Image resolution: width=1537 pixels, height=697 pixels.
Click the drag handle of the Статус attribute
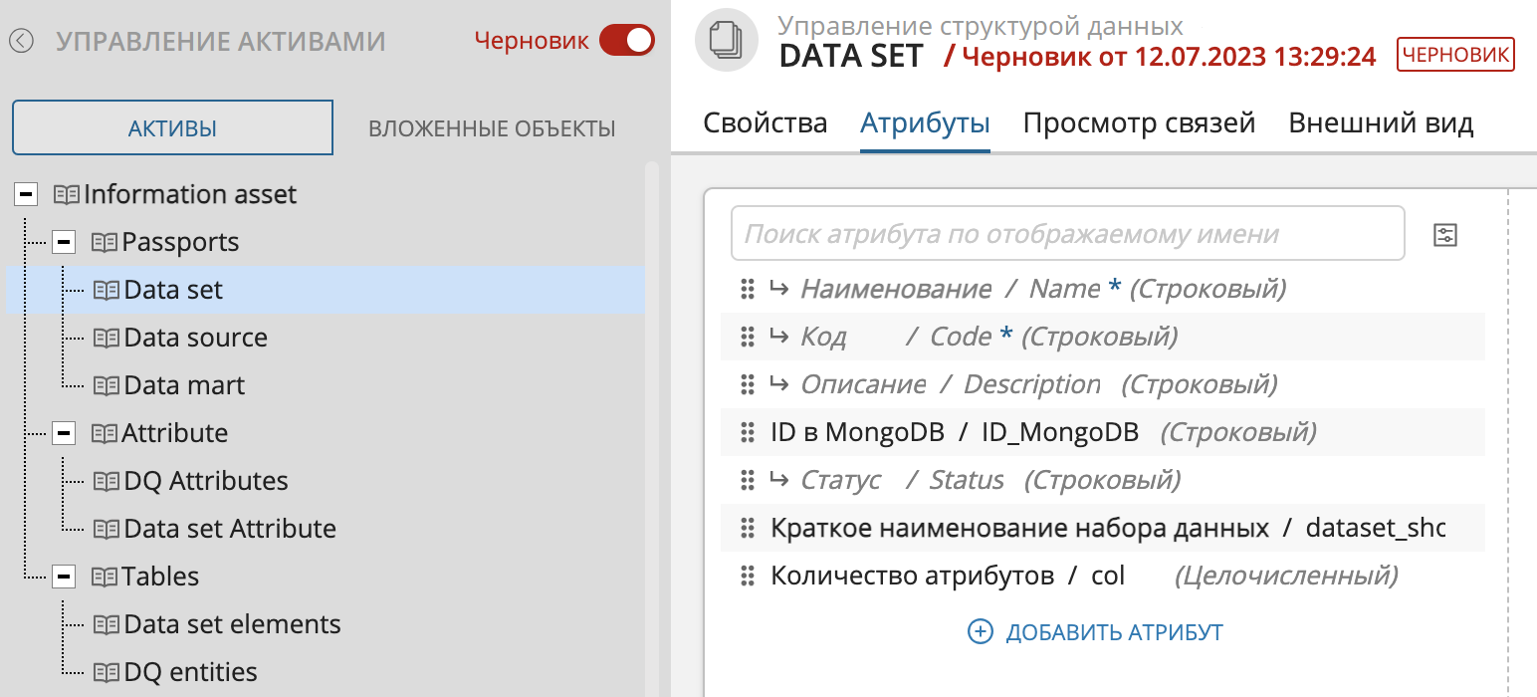tap(748, 480)
